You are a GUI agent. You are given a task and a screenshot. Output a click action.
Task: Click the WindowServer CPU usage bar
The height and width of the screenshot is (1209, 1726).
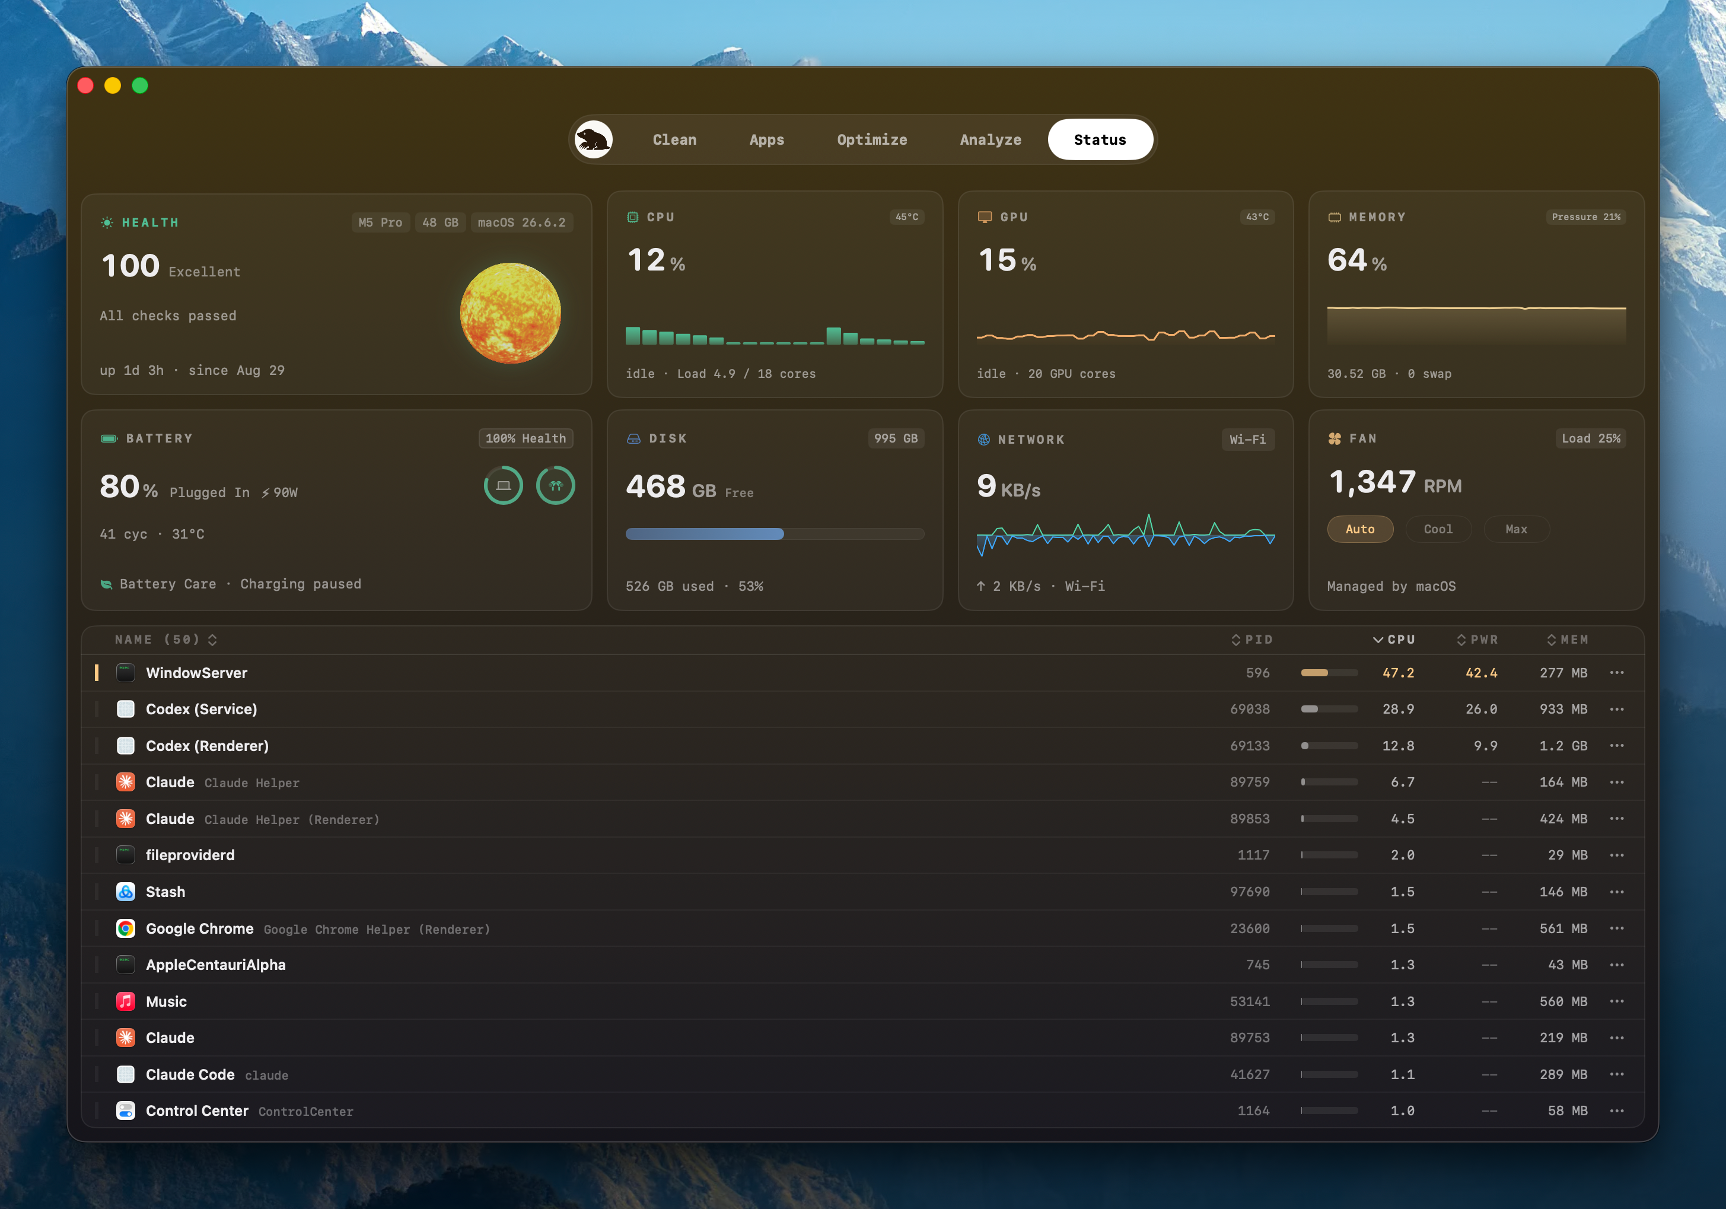click(1329, 673)
